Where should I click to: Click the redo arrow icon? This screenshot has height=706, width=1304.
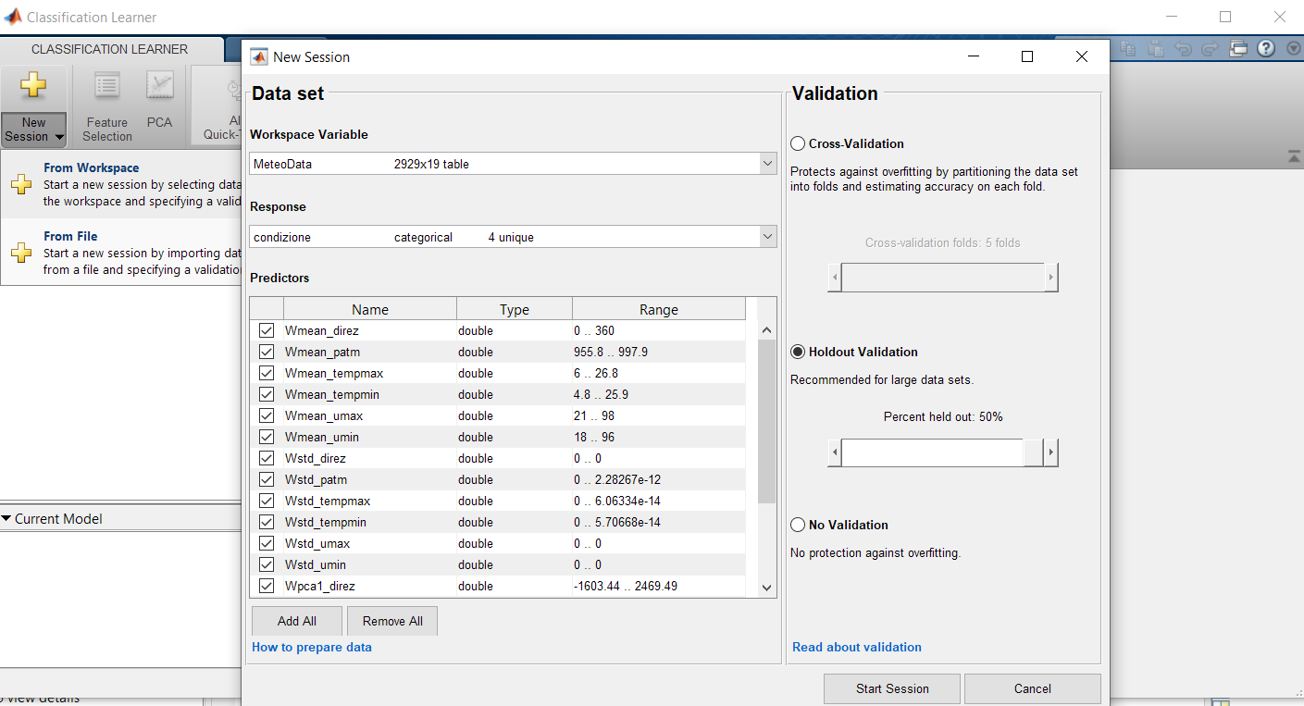click(1210, 49)
